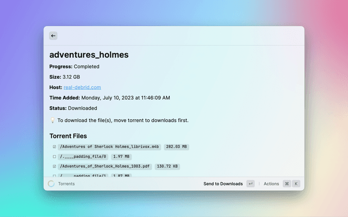Select the Adventures_of_Sherlock_Holmes_1003.pdf filename
Image resolution: width=348 pixels, height=217 pixels.
pyautogui.click(x=105, y=167)
